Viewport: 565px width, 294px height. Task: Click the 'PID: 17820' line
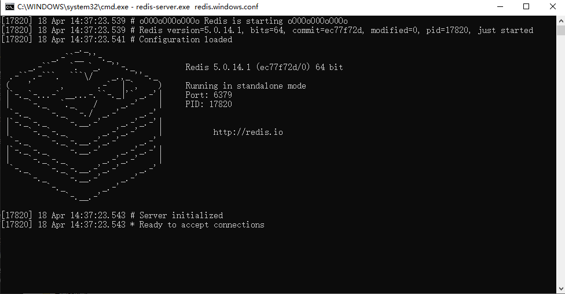(208, 104)
